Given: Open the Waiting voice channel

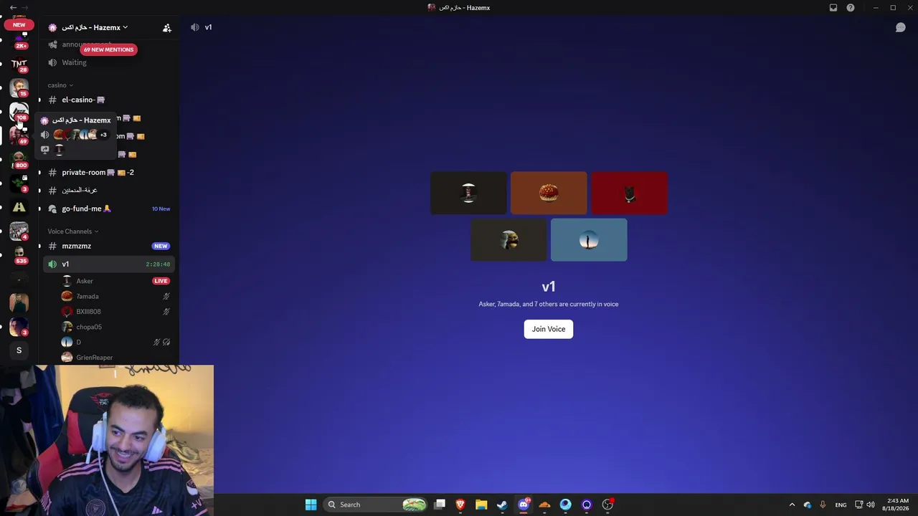Looking at the screenshot, I should (x=108, y=62).
